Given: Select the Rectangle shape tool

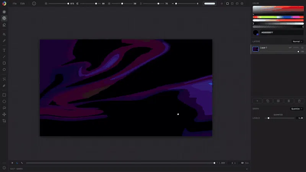Looking at the screenshot, I should (4, 63).
